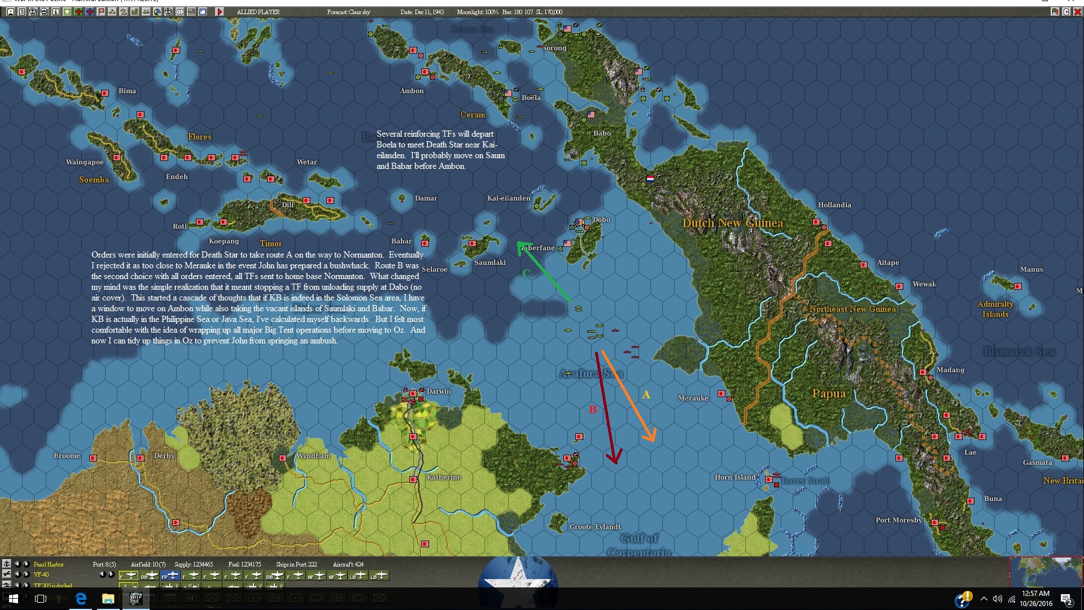
Task: Click the Darwin label on the map
Action: click(x=439, y=391)
